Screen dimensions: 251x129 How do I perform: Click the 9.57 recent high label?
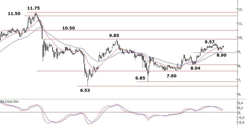coord(210,42)
